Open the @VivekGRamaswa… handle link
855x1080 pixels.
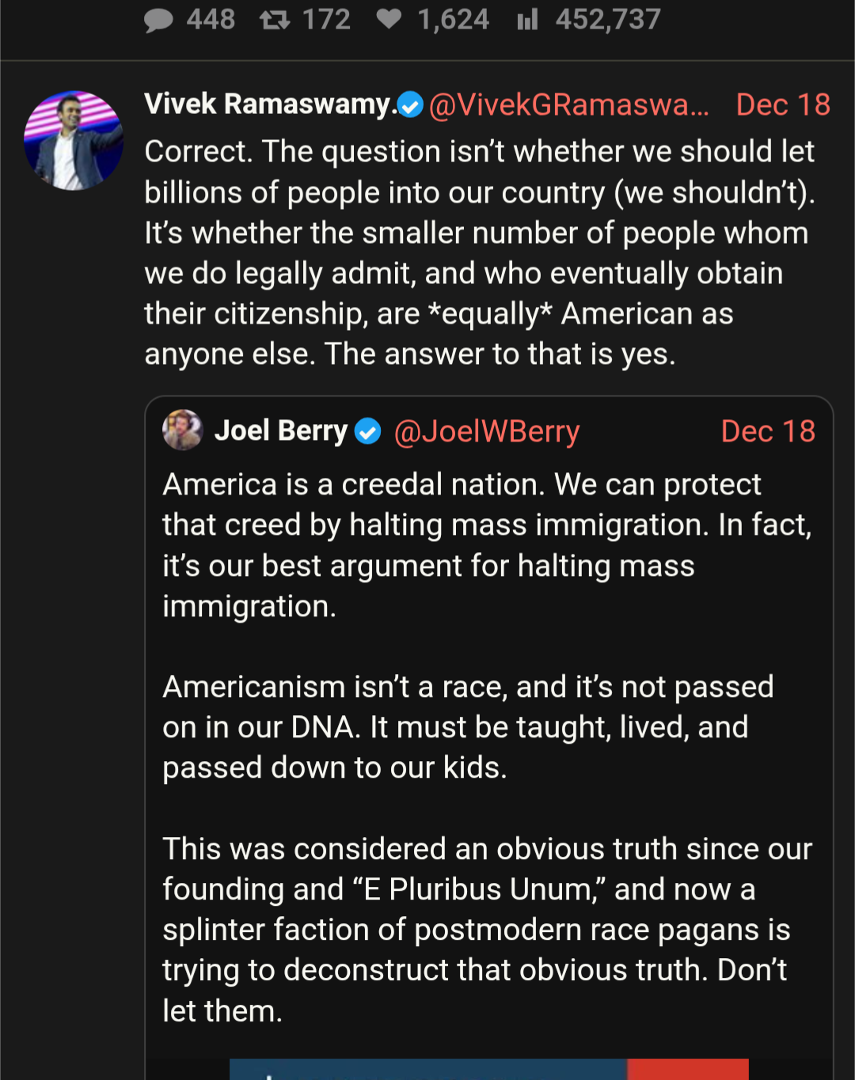click(x=568, y=104)
